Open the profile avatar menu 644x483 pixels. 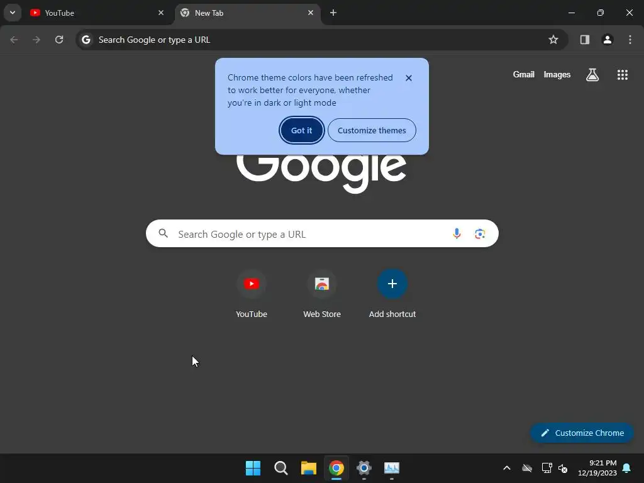point(608,40)
